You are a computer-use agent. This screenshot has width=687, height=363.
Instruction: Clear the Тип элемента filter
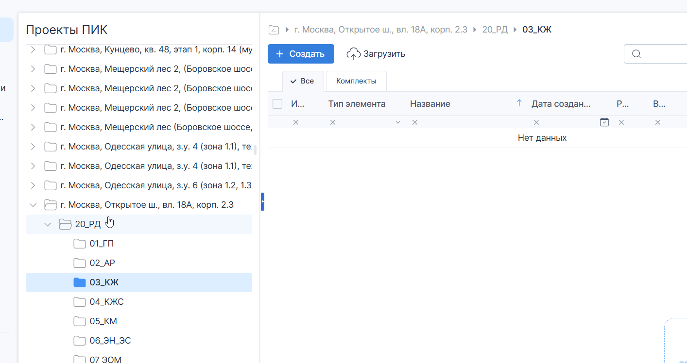click(333, 122)
